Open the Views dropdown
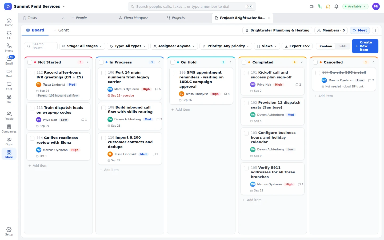384x240 pixels. [x=267, y=46]
